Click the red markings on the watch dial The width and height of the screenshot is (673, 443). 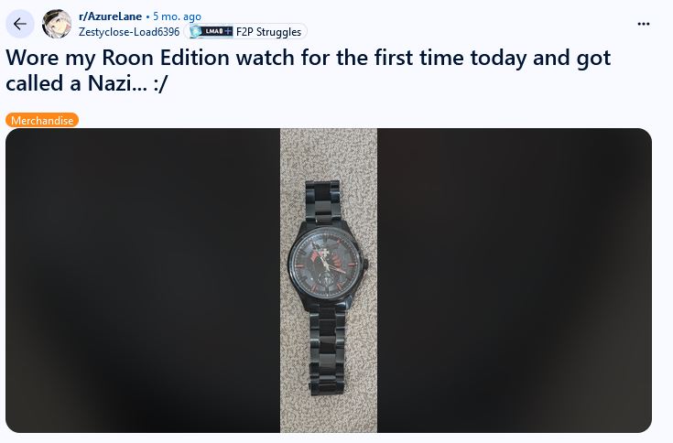click(x=316, y=255)
